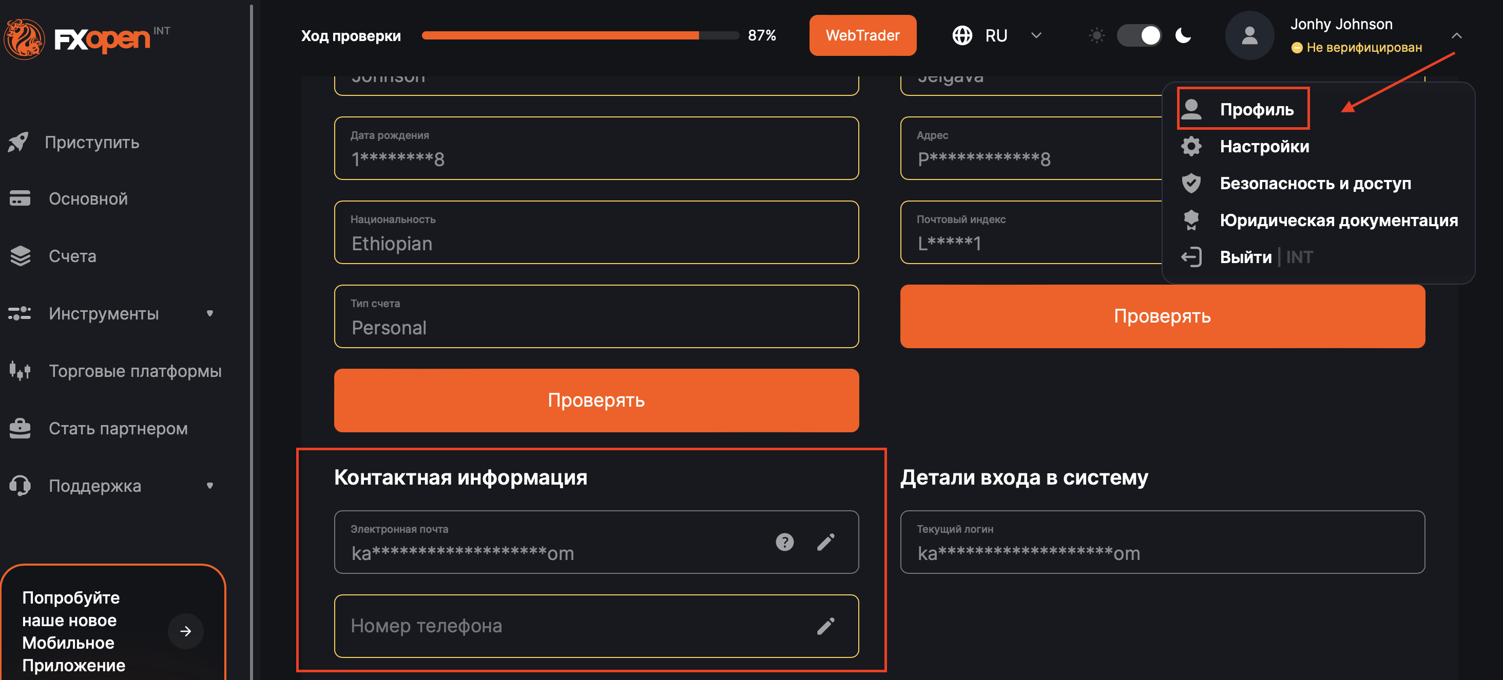Click the user avatar icon
The height and width of the screenshot is (680, 1503).
pos(1249,35)
